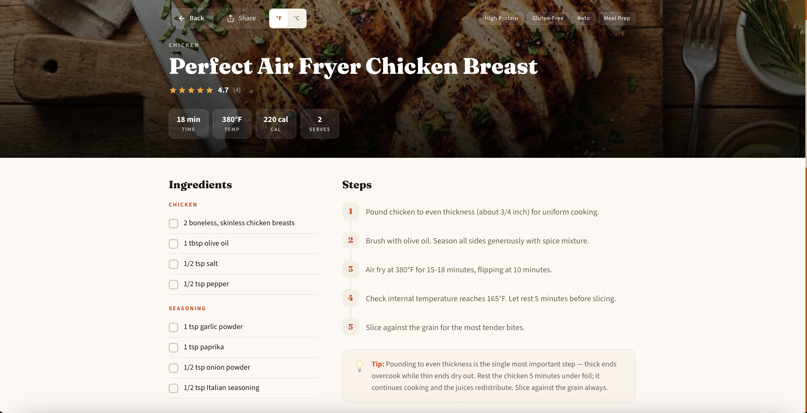Click the 220 cal calorie stat card
The height and width of the screenshot is (413, 807).
coord(276,124)
